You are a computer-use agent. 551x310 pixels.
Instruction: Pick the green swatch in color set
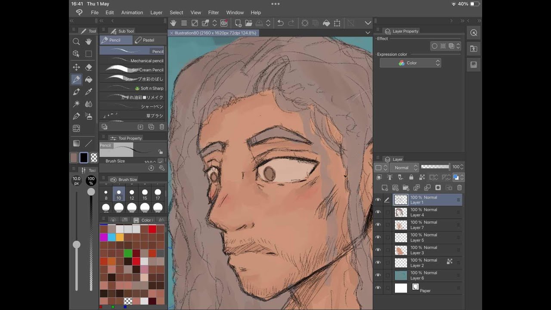coord(128,253)
